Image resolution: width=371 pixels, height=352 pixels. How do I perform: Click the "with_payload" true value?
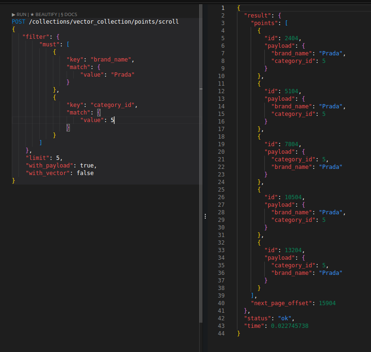pos(87,166)
